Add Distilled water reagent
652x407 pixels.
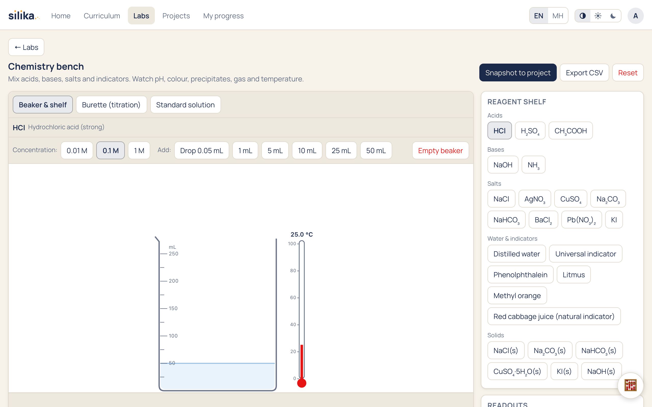pos(517,254)
